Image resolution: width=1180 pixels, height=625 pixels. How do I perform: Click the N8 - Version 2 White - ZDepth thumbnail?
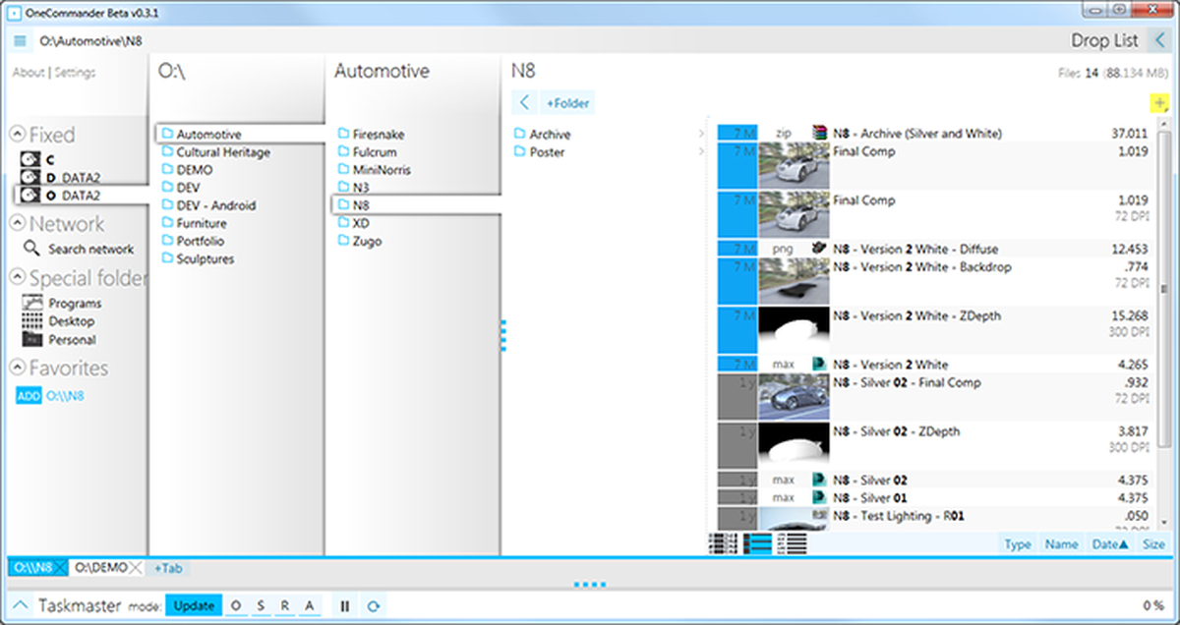click(795, 330)
